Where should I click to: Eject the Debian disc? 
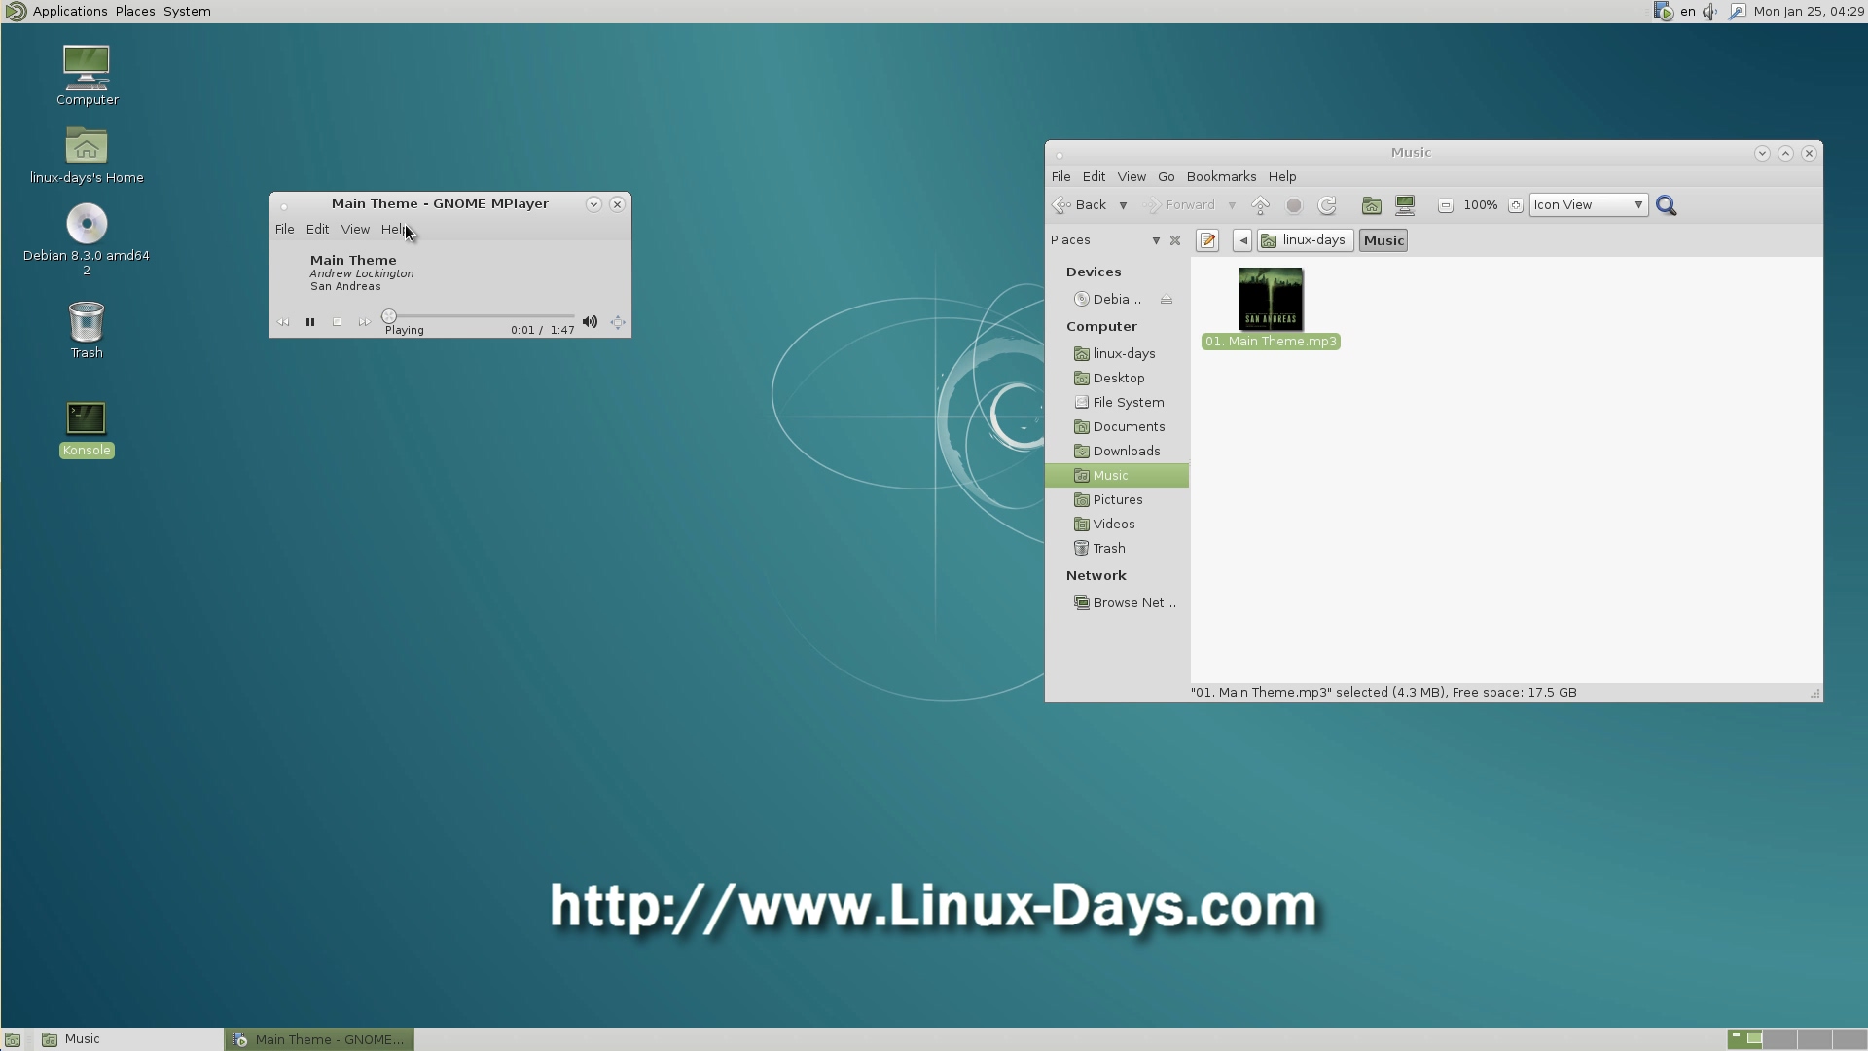click(x=1167, y=300)
